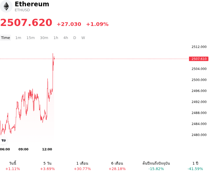
Task: Select the 5 วัน +3.69% range
Action: pyautogui.click(x=48, y=166)
